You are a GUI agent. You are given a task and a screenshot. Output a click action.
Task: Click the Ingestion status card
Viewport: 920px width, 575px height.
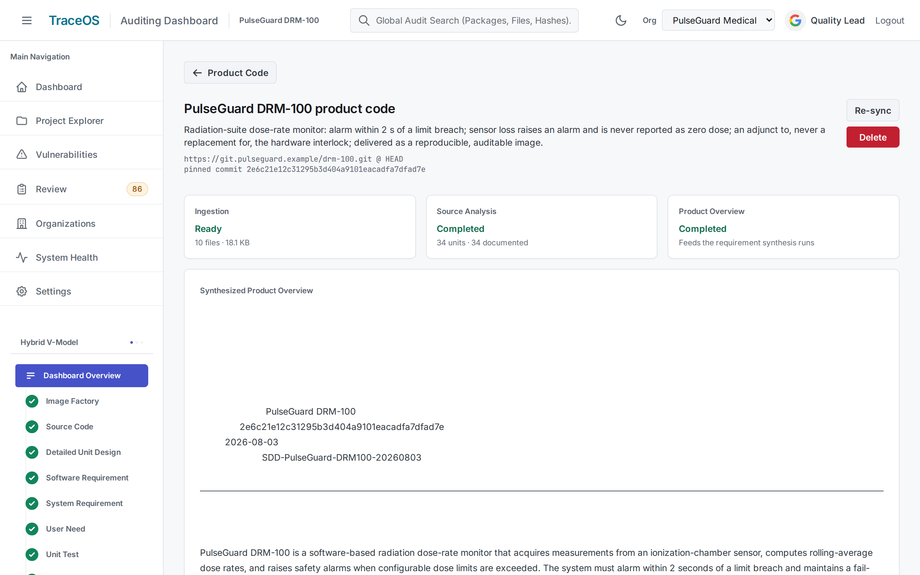(x=300, y=227)
